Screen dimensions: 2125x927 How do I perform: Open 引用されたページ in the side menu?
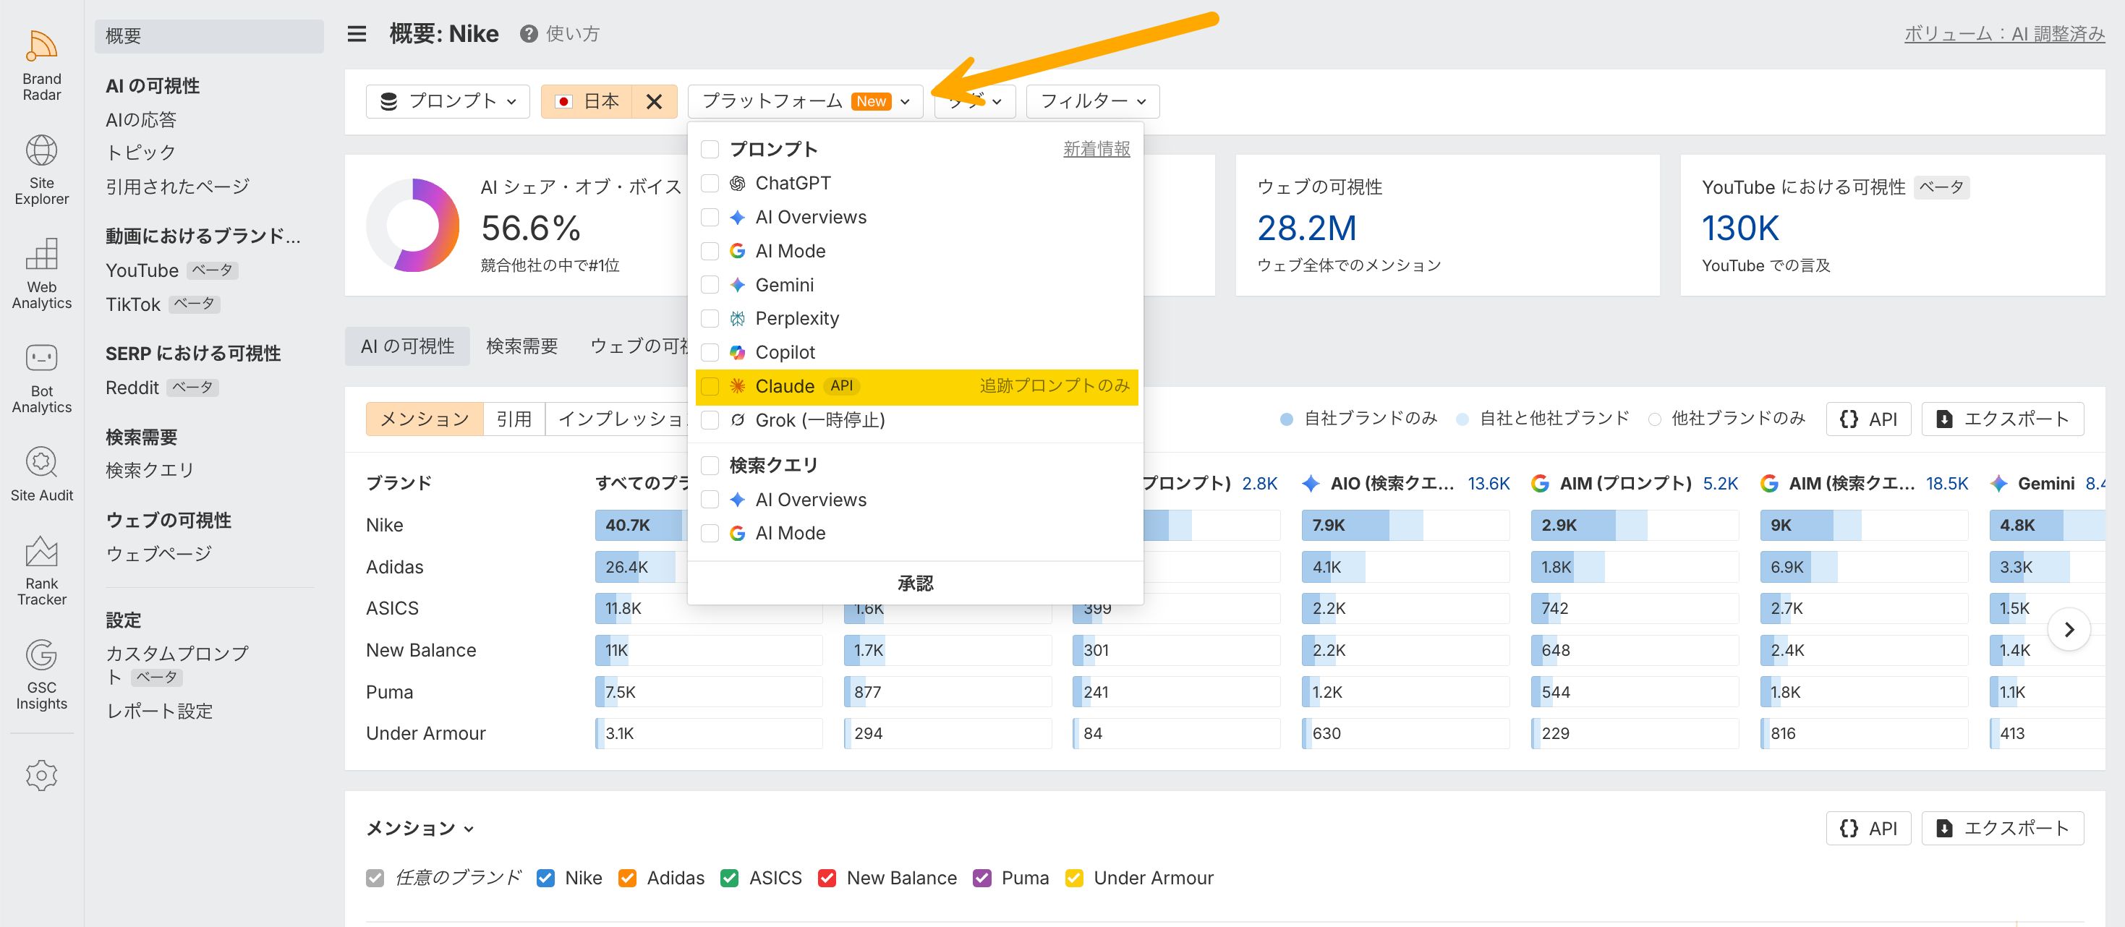click(177, 187)
